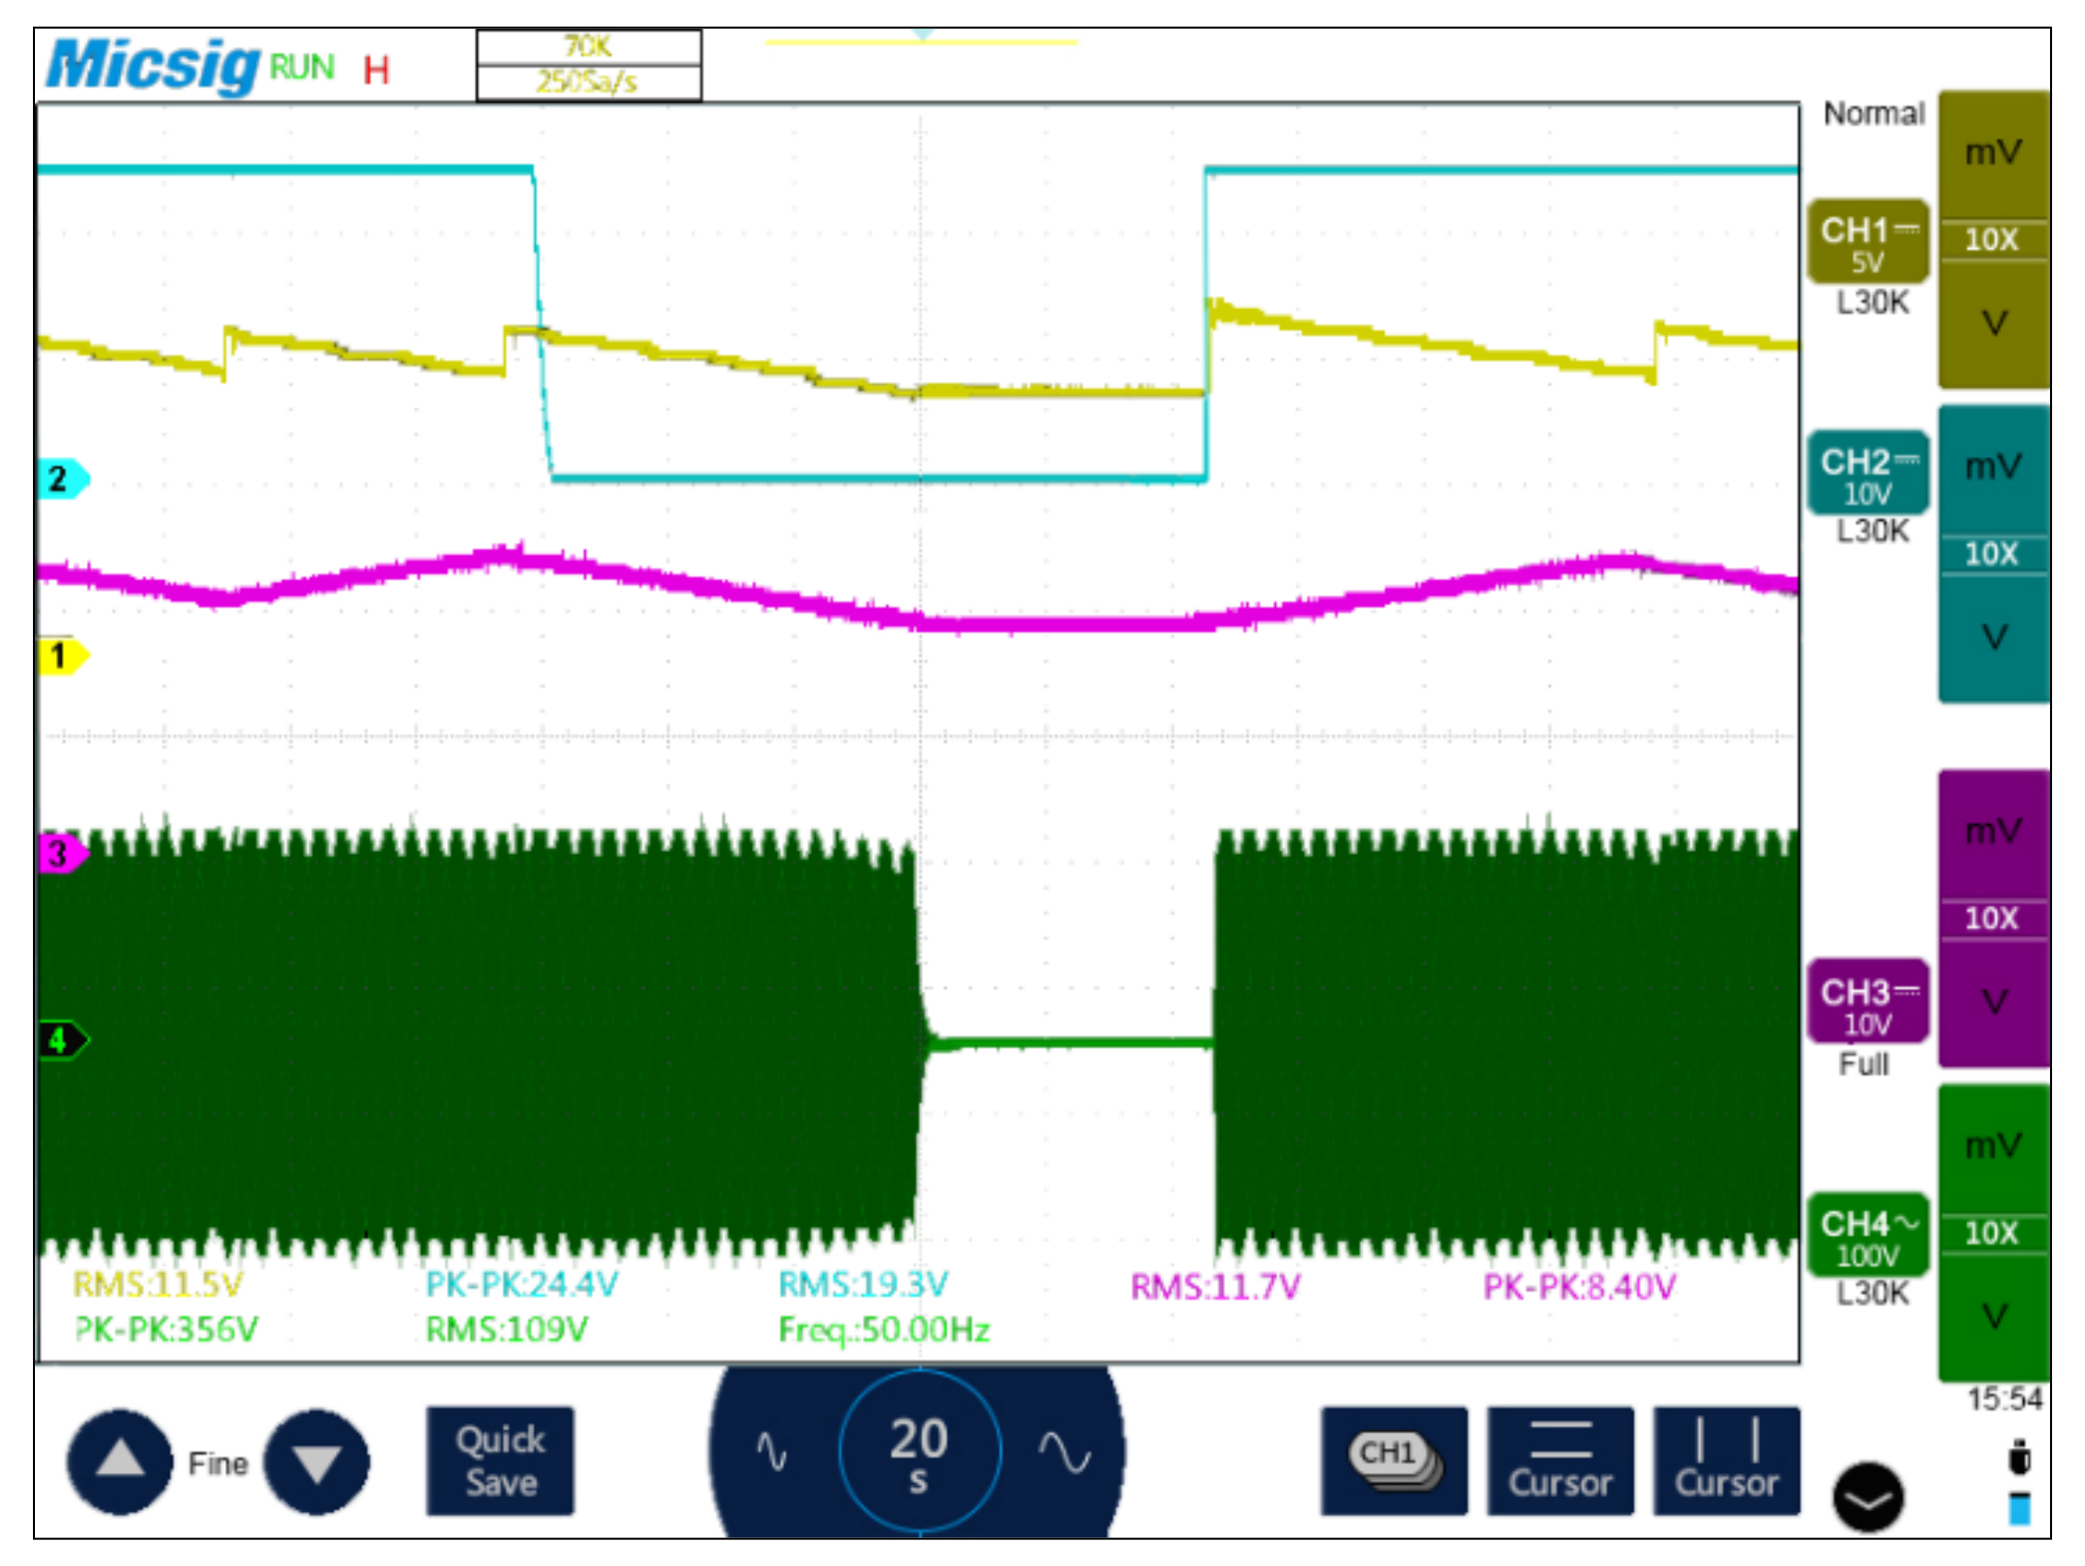
Task: Expand the bottom menu with down chevron
Action: click(x=1868, y=1497)
